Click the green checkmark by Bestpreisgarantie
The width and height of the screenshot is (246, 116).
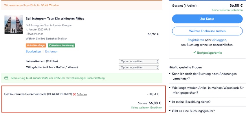pos(194,53)
